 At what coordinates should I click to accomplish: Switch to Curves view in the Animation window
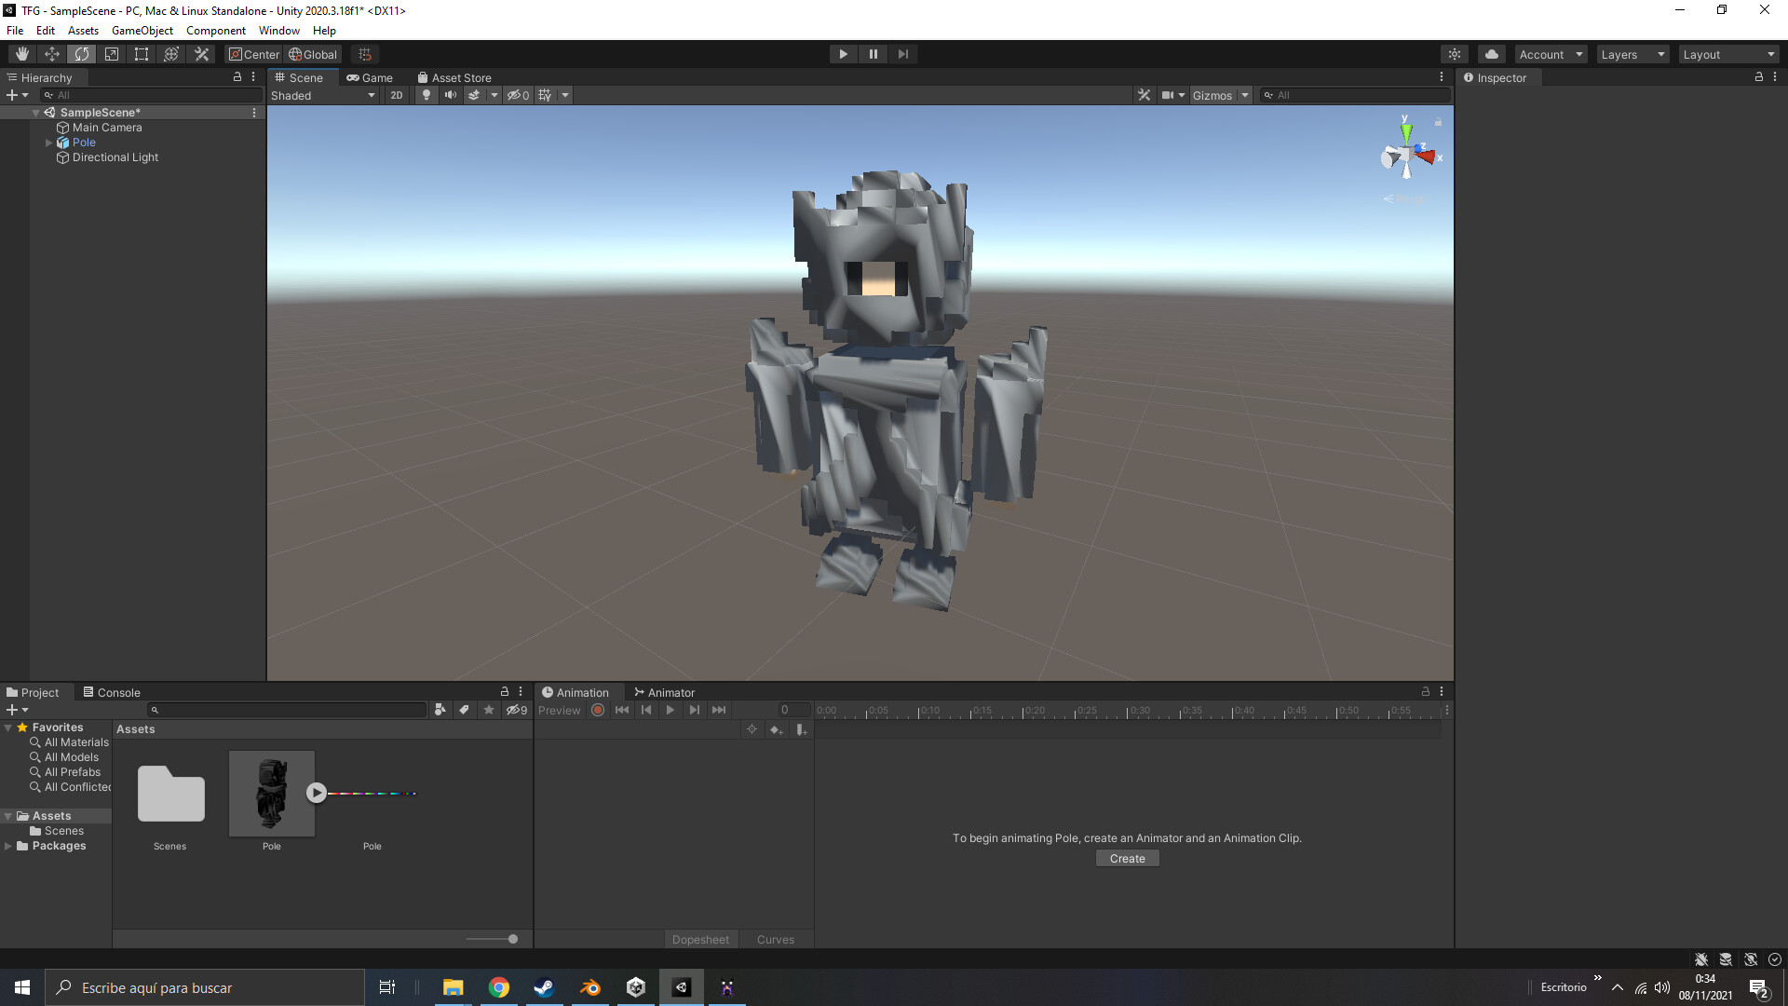click(x=775, y=939)
